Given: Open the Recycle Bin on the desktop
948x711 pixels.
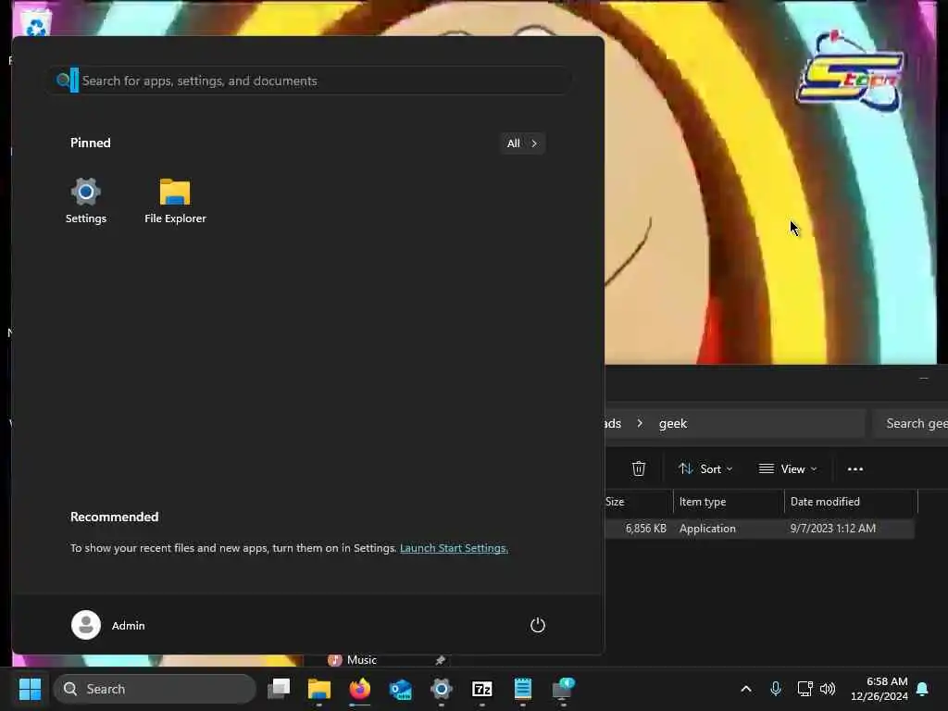Looking at the screenshot, I should coord(36,22).
